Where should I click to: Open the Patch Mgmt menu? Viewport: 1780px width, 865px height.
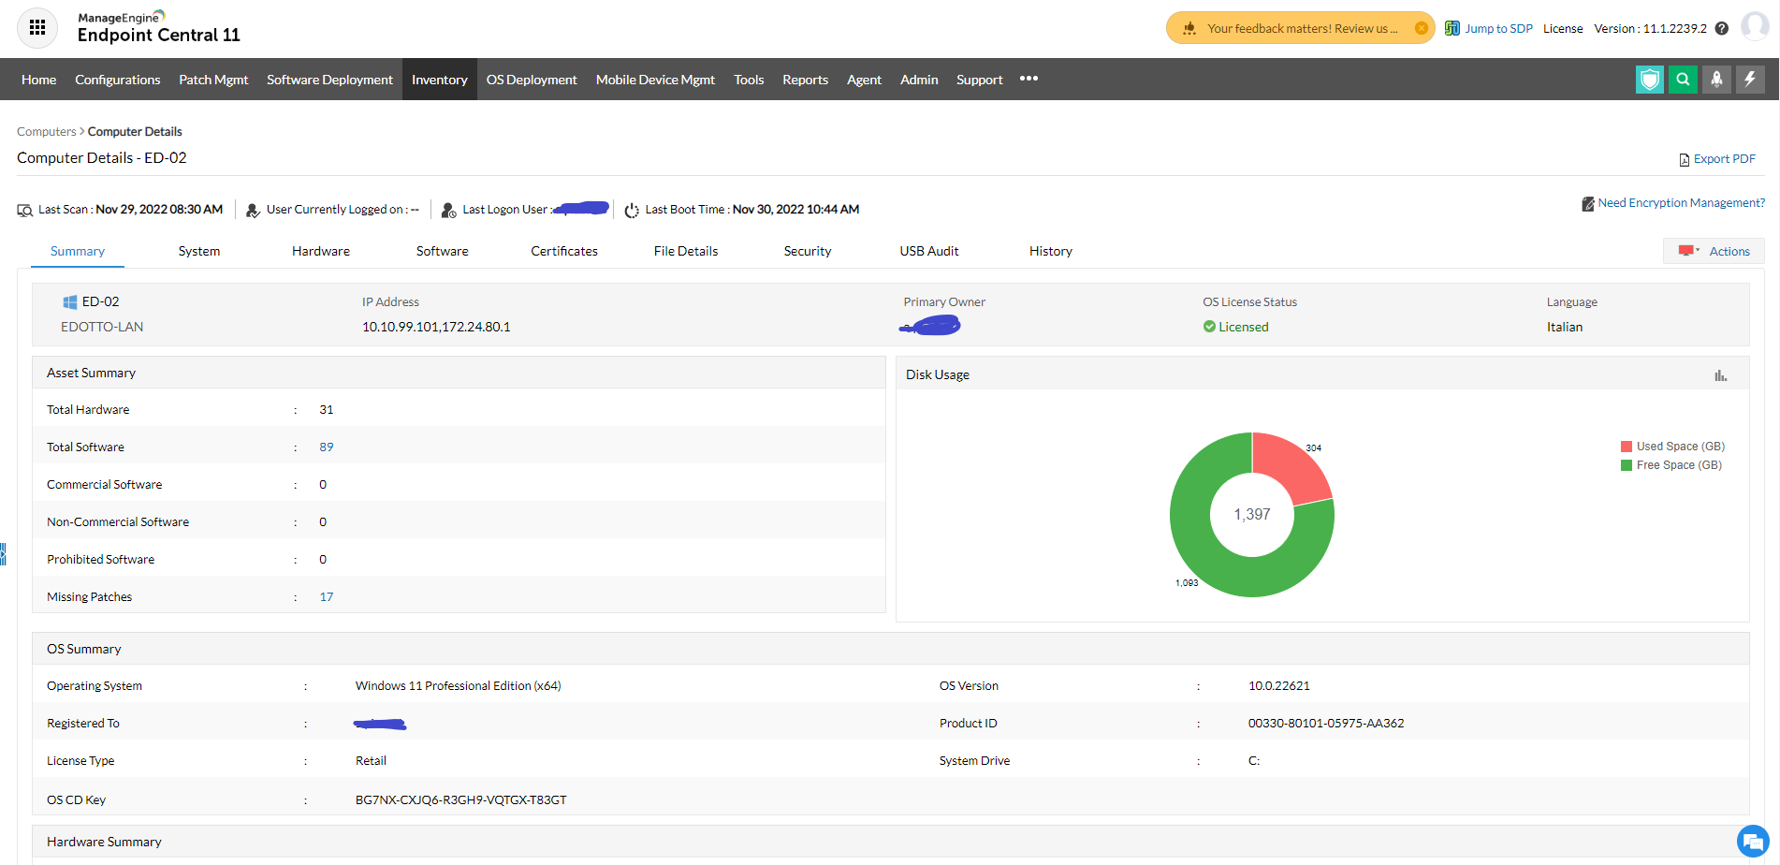[x=213, y=80]
